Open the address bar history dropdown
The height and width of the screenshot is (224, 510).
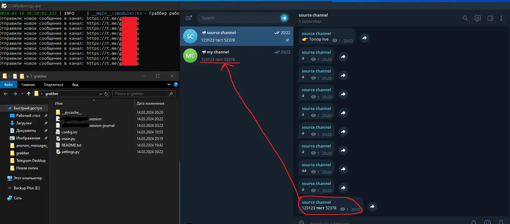[x=101, y=94]
